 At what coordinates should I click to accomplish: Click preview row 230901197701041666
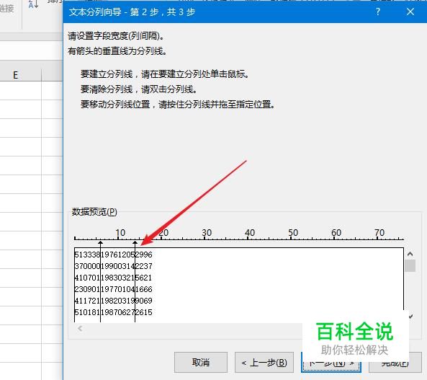tap(113, 289)
